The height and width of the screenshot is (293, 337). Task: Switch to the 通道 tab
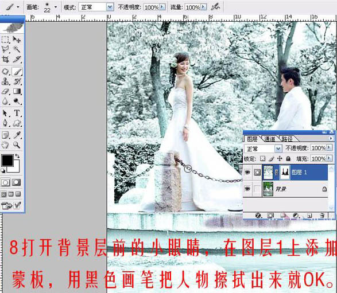(x=270, y=139)
